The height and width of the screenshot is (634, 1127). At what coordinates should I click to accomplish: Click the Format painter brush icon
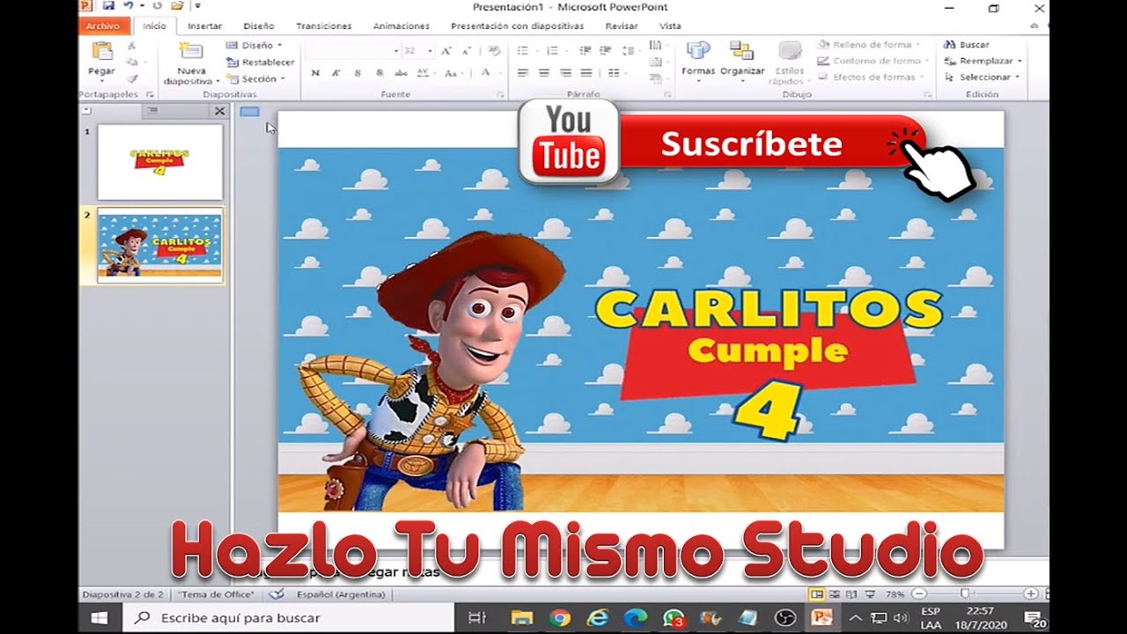coord(132,78)
